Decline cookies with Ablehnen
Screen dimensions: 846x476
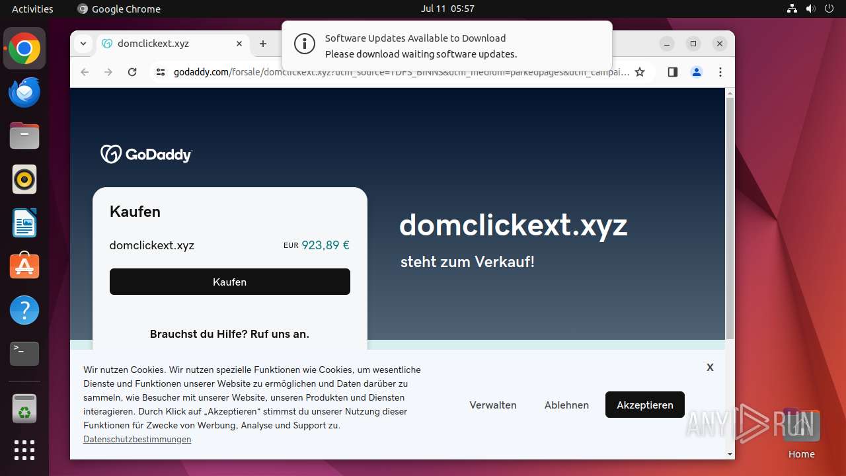click(566, 405)
